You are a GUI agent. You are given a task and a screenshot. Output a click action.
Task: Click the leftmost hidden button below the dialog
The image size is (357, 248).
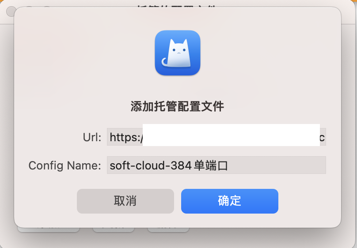tap(49, 229)
